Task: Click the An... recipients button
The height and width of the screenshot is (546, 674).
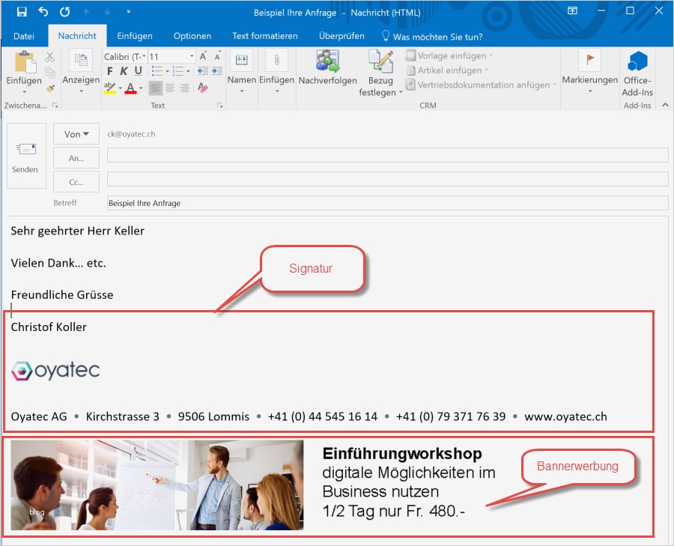Action: click(76, 158)
